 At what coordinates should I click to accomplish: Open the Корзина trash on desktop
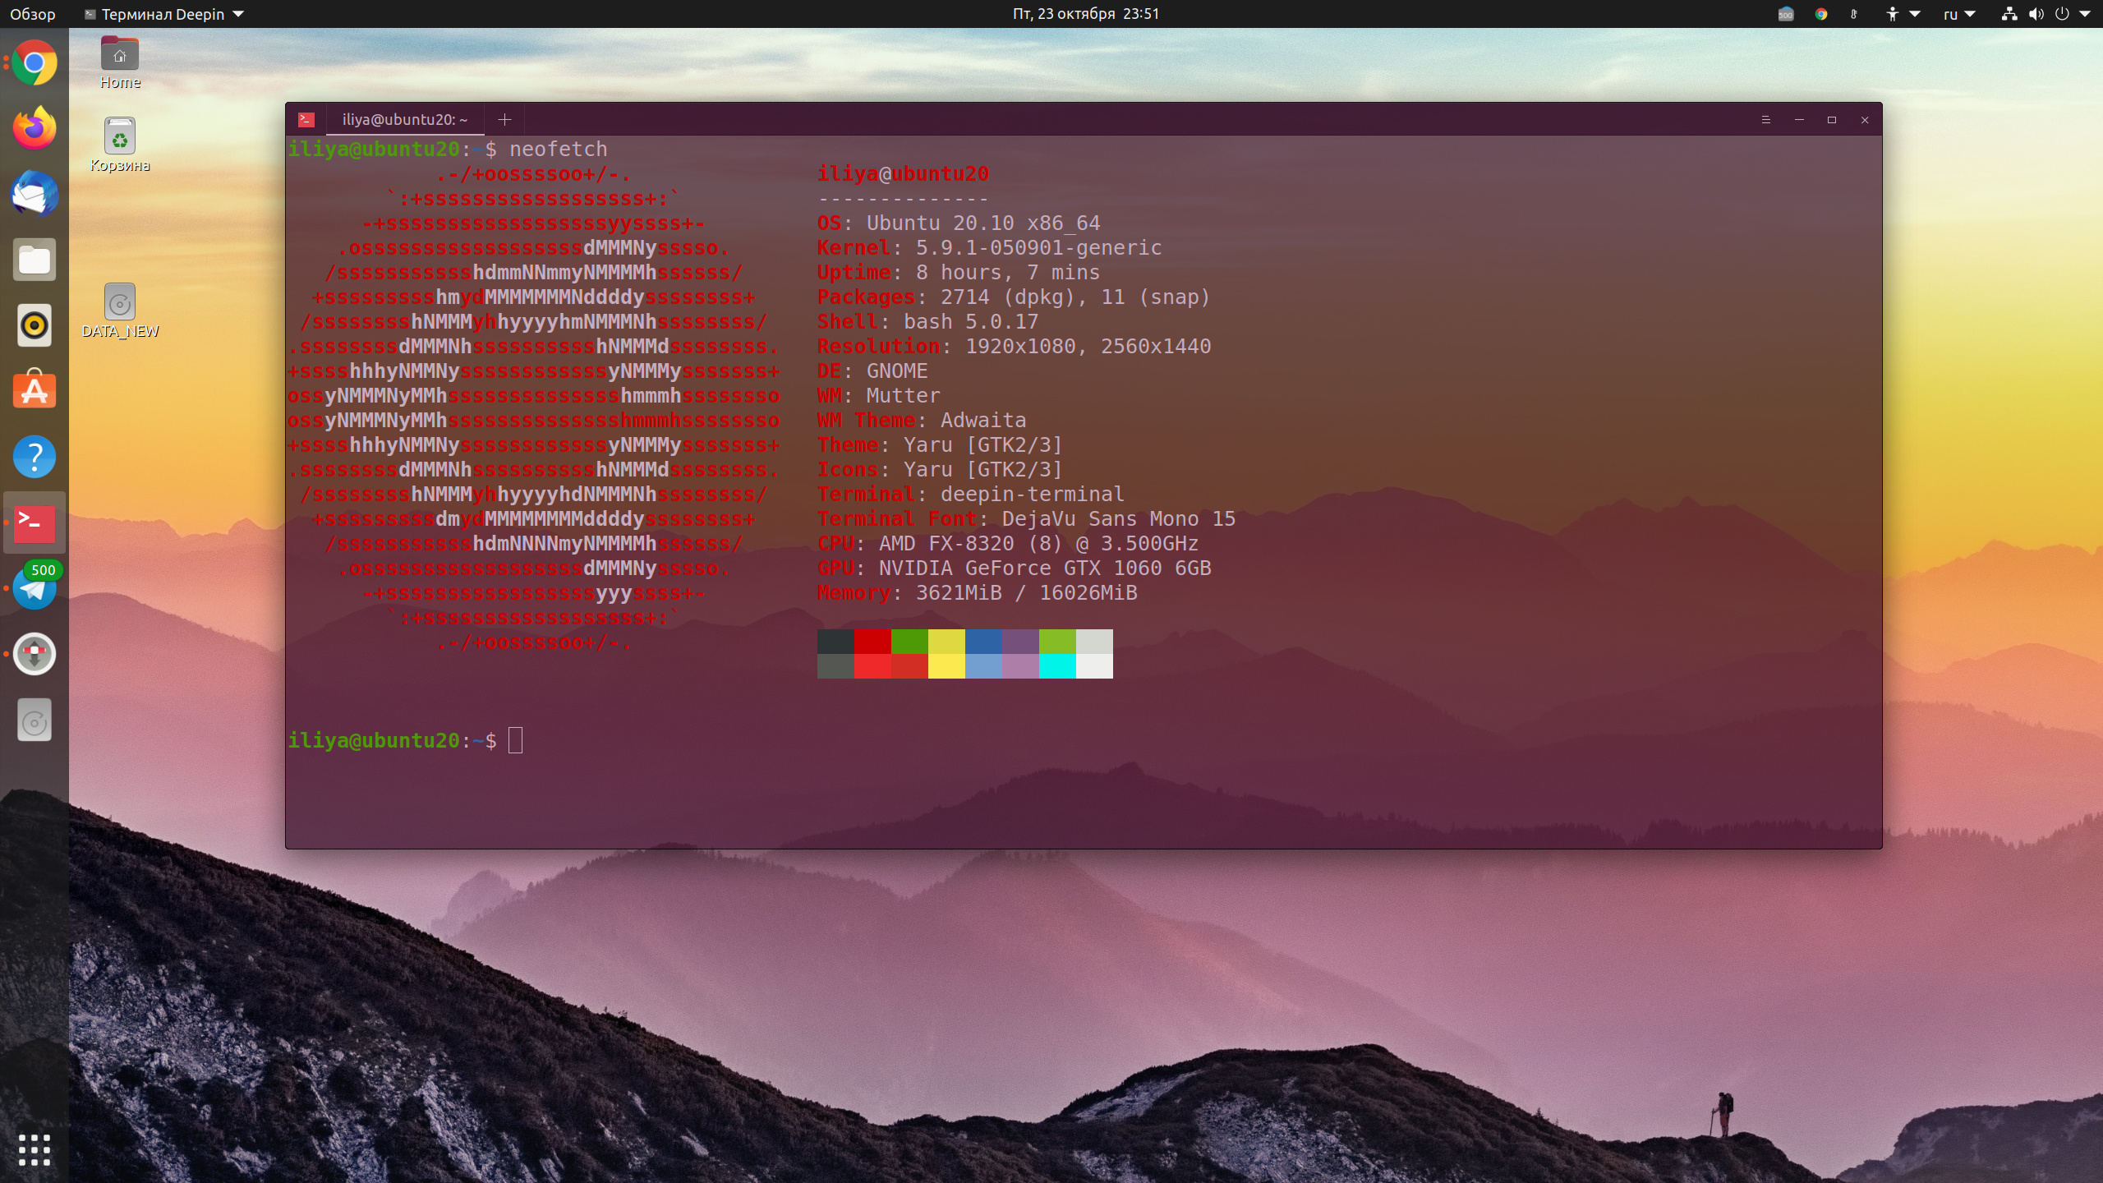pyautogui.click(x=120, y=145)
